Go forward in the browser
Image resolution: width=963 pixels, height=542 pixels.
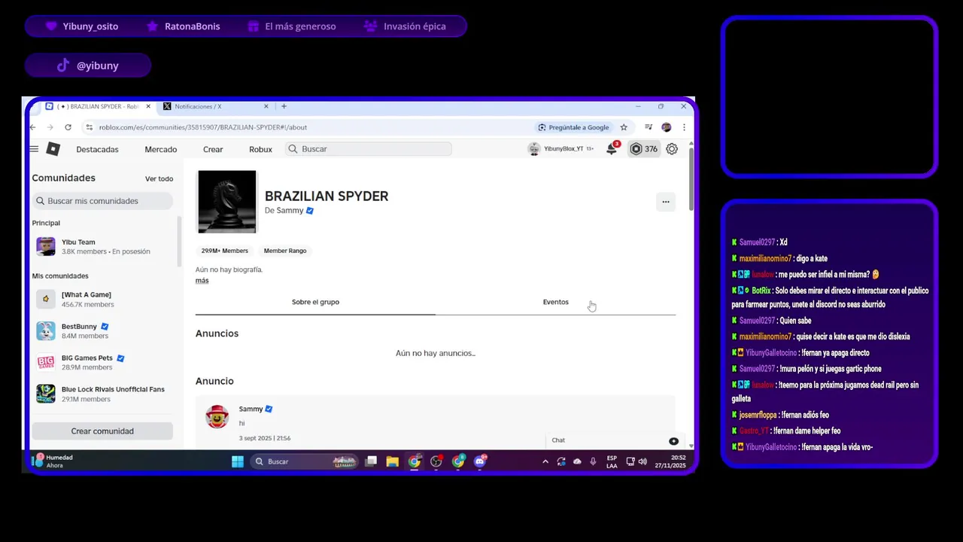click(x=50, y=127)
